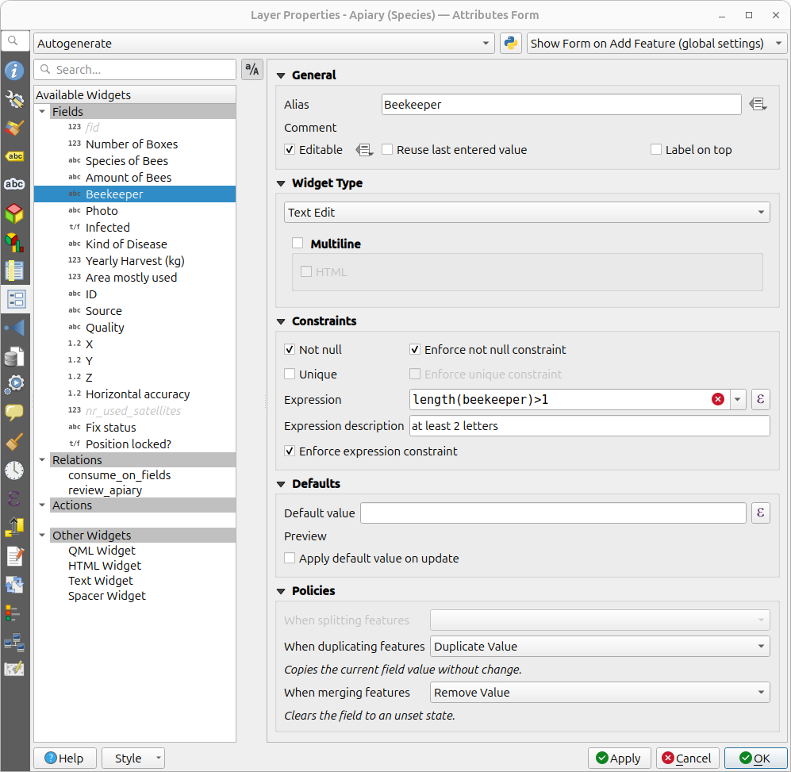Enable the Multiline option
Image resolution: width=791 pixels, height=772 pixels.
coord(298,244)
